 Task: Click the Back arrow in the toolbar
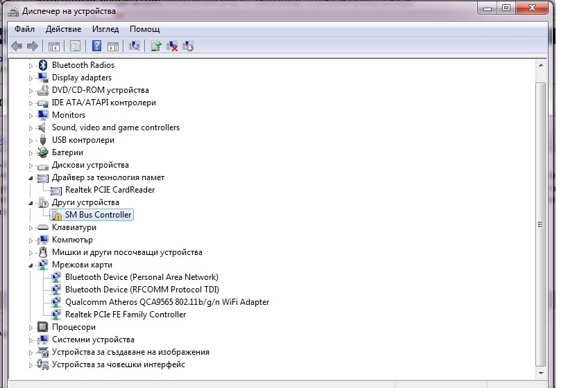tap(17, 46)
